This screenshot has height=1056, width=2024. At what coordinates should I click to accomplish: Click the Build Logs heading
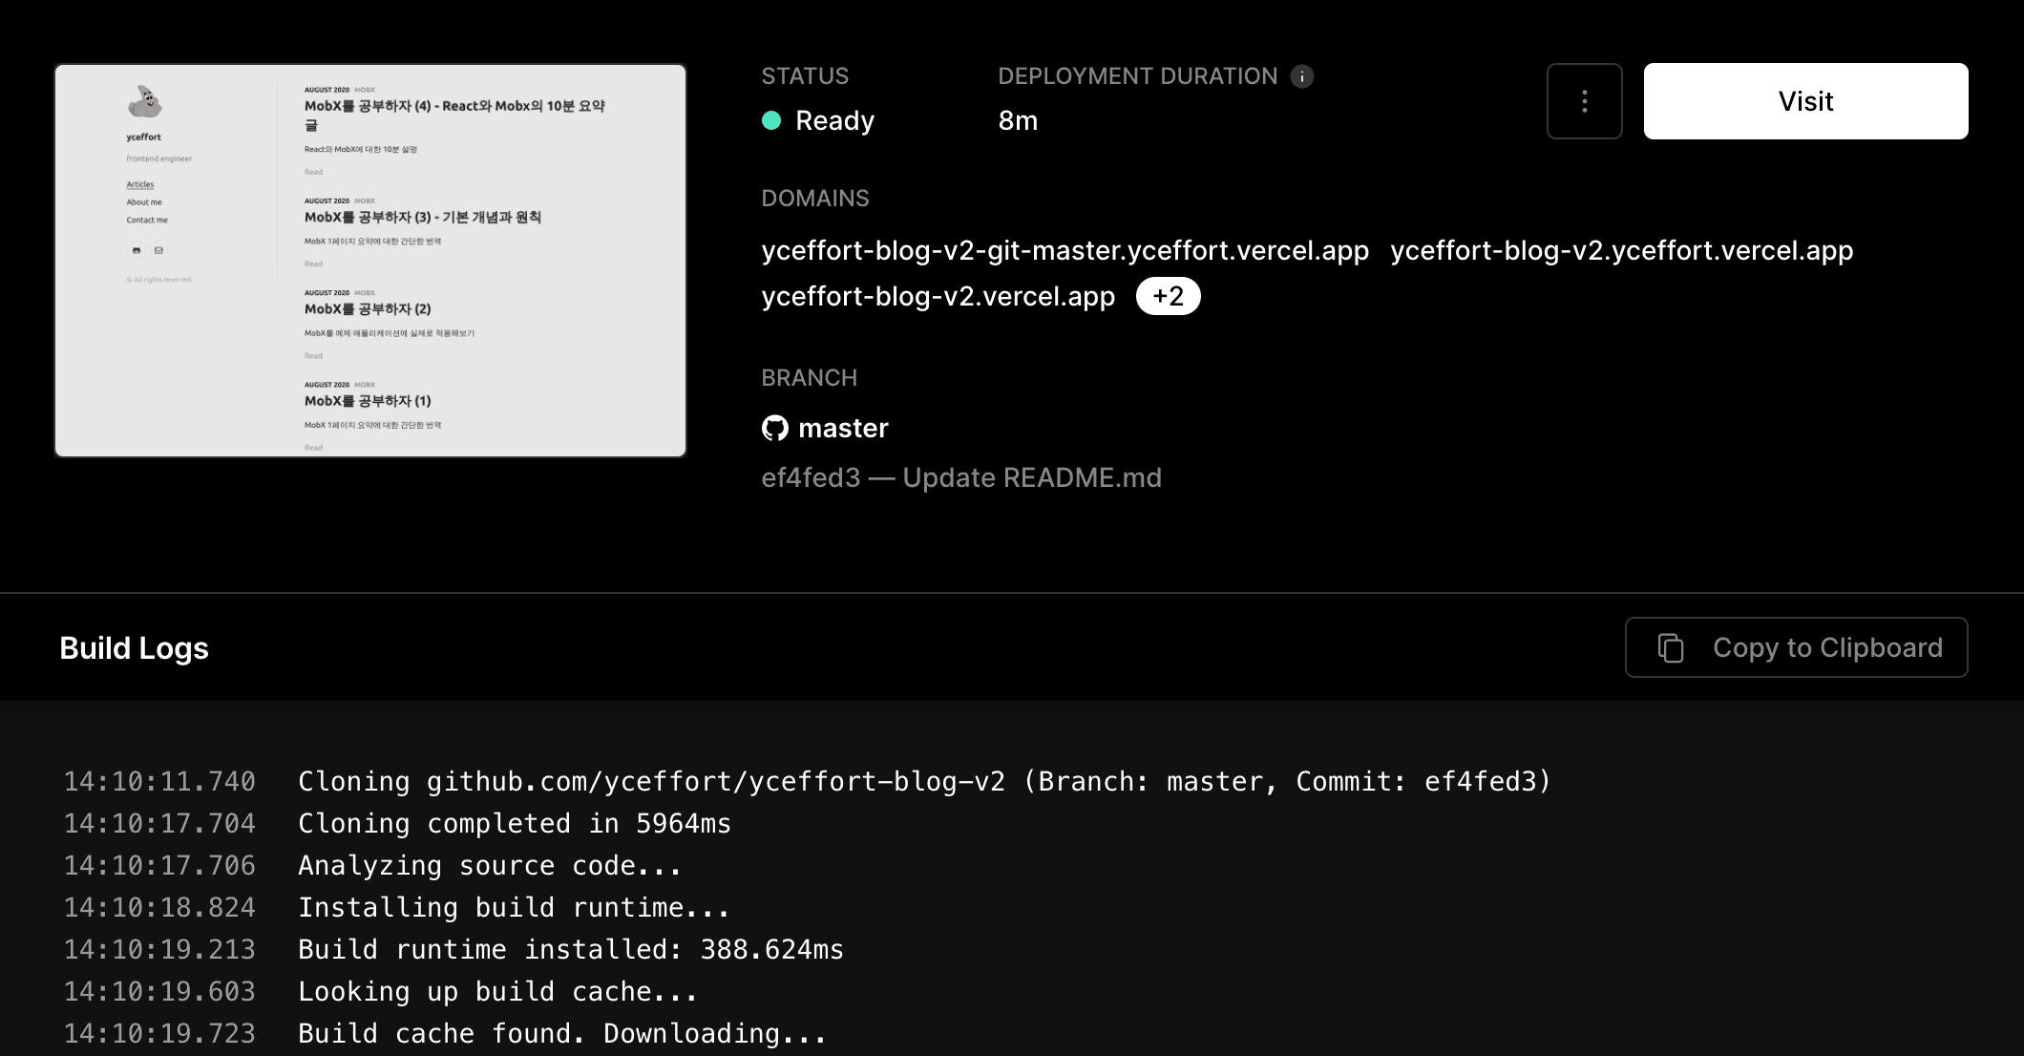(134, 647)
